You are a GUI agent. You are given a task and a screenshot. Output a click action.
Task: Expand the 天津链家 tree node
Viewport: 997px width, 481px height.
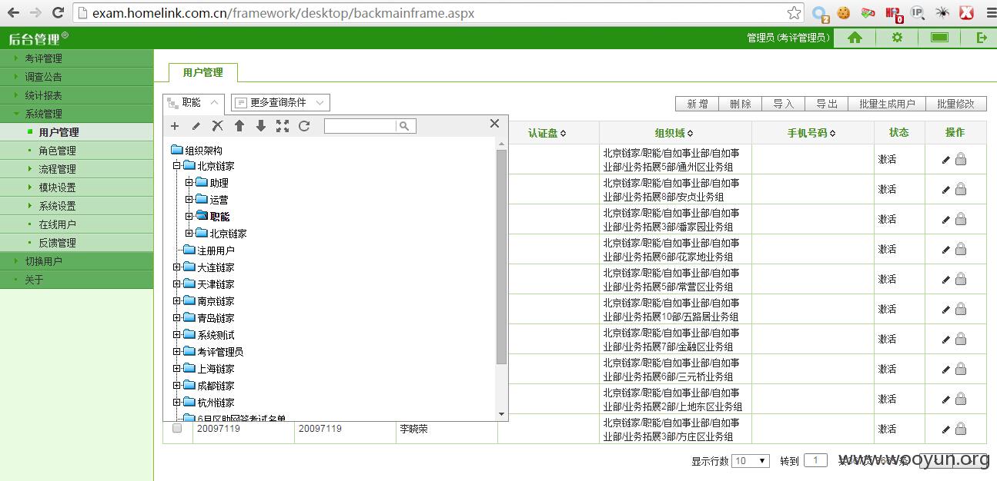click(176, 284)
